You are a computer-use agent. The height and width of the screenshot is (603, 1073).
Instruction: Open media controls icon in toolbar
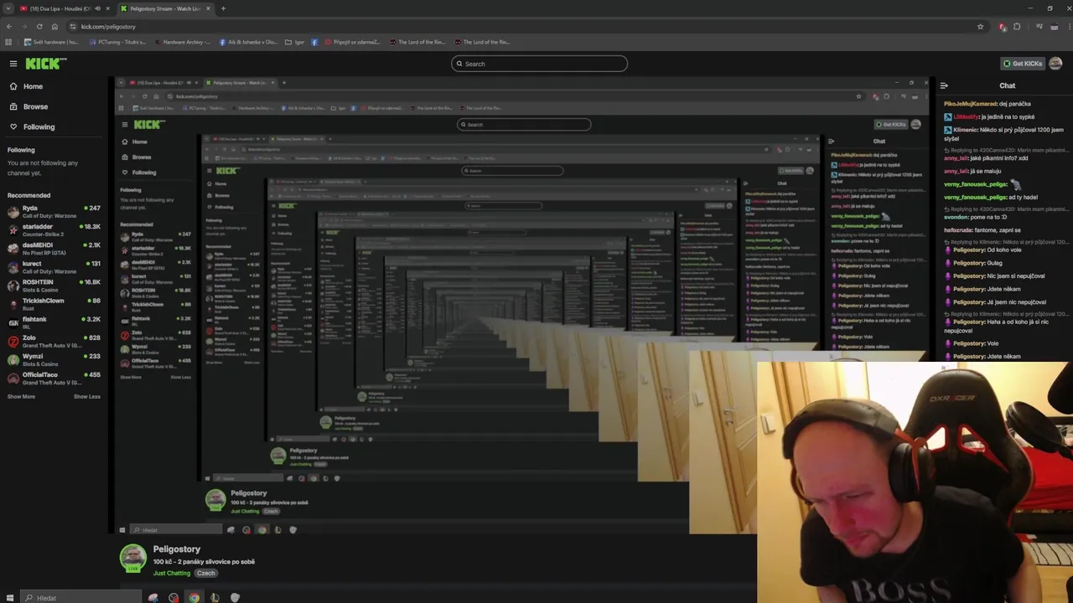pos(1039,26)
